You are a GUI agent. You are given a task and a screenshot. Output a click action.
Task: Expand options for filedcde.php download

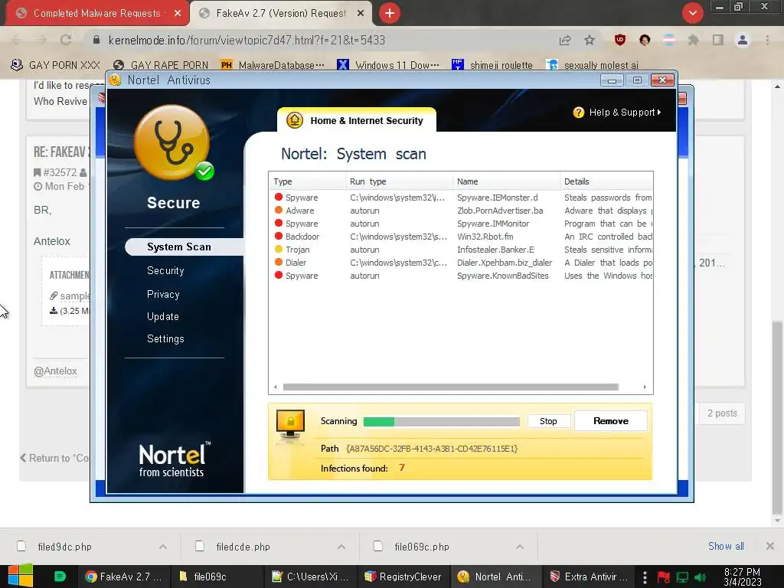(341, 547)
